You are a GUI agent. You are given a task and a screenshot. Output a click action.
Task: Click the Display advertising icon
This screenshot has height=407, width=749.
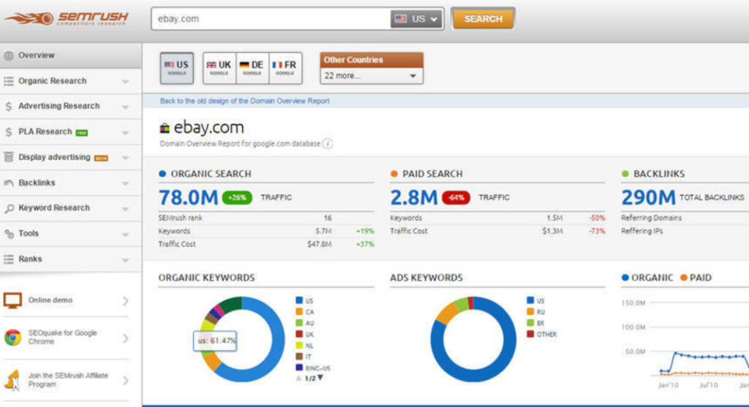9,157
